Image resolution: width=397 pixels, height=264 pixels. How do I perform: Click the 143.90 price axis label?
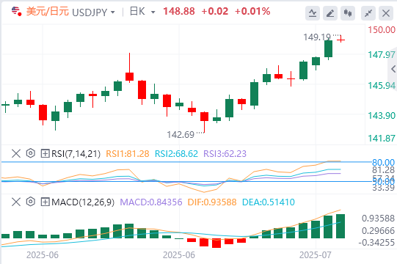(x=382, y=116)
